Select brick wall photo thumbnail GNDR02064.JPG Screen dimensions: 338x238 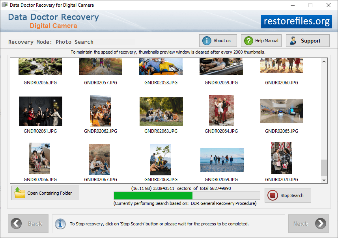click(221, 110)
